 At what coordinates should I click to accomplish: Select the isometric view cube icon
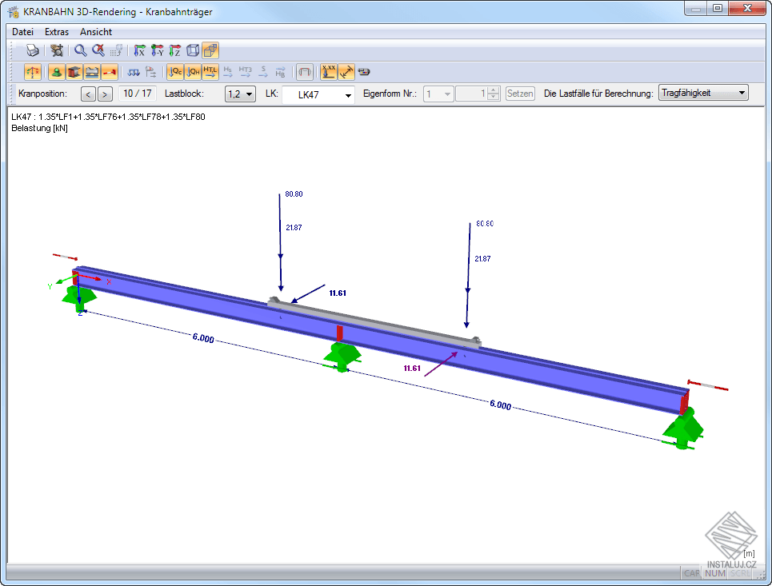click(194, 50)
